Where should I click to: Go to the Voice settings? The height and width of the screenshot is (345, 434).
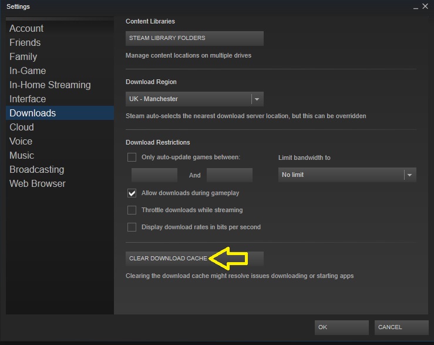60,141
